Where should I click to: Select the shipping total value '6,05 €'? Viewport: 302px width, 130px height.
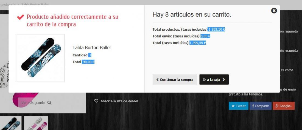point(205,36)
